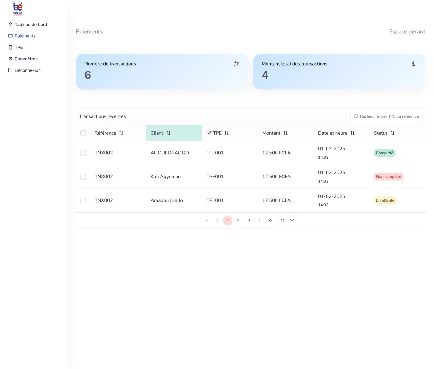Click the Déconnexion logout icon
The image size is (434, 369).
pyautogui.click(x=10, y=70)
